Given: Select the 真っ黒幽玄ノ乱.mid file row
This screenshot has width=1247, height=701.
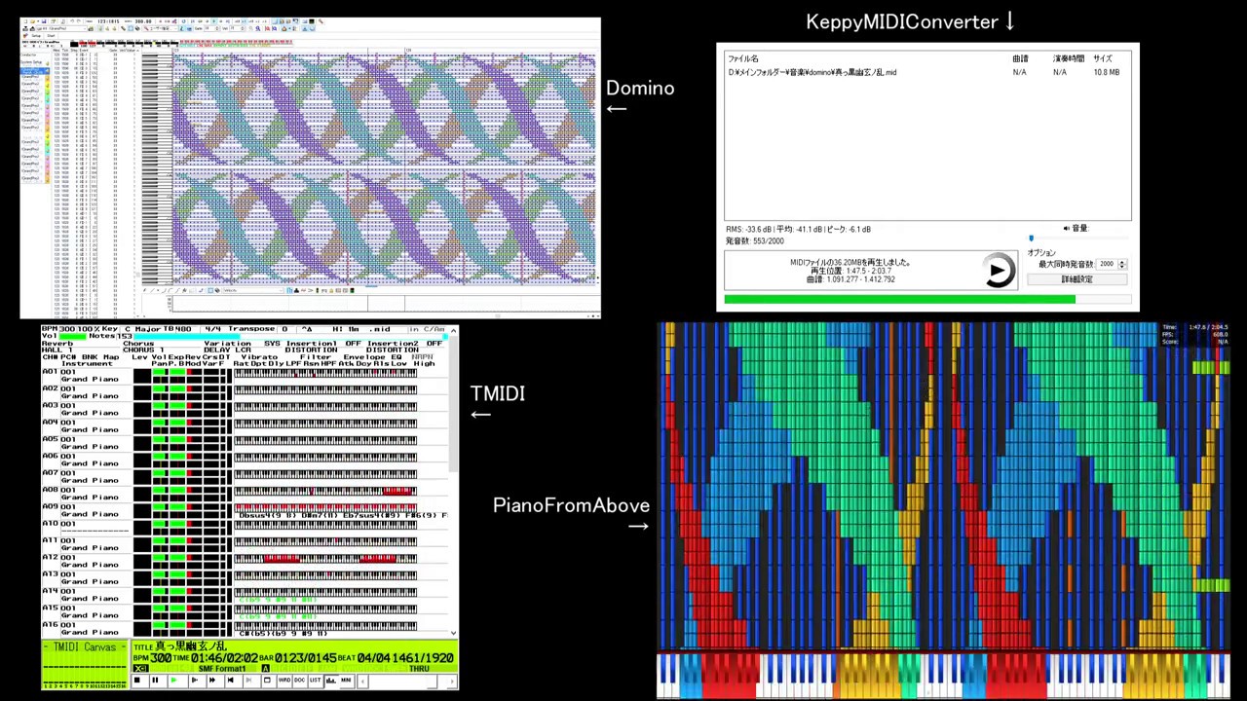Looking at the screenshot, I should pyautogui.click(x=927, y=72).
